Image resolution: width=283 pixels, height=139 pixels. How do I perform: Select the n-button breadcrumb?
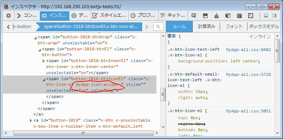pyautogui.click(x=22, y=27)
